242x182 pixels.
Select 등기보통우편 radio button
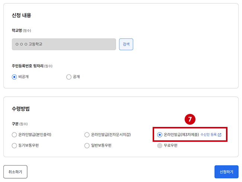point(15,146)
